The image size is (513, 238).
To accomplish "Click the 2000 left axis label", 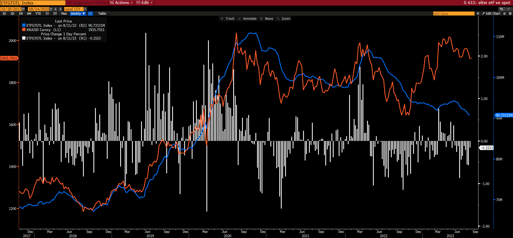I will tap(13, 41).
